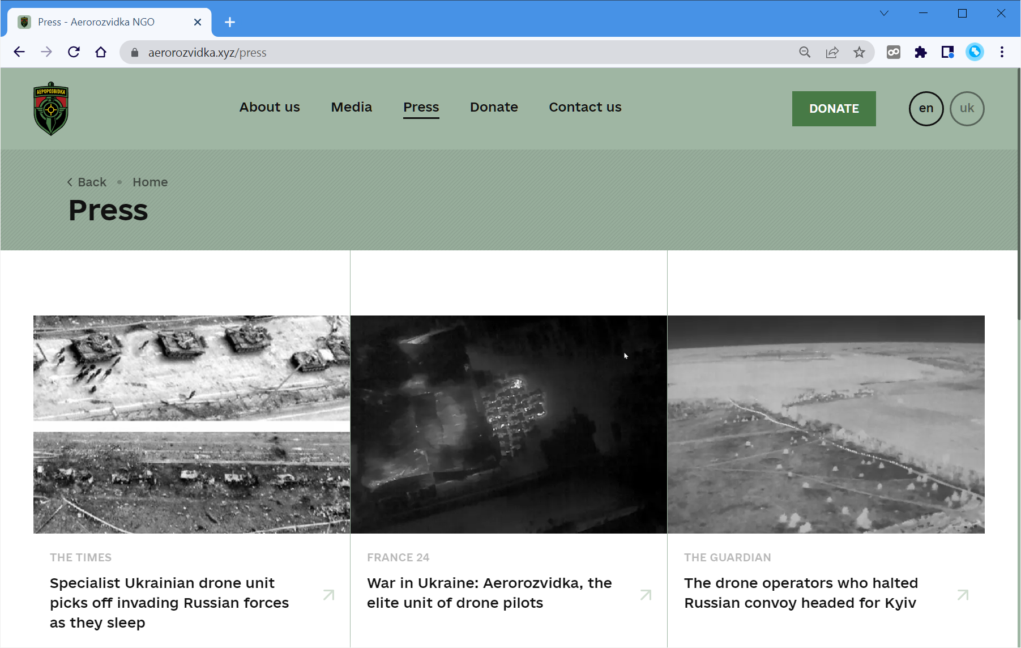Expand the tab search chevron

coord(884,14)
